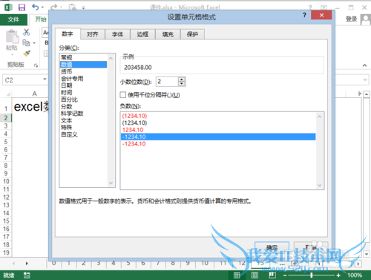
Task: Click the Cut scissors icon
Action: [27, 32]
